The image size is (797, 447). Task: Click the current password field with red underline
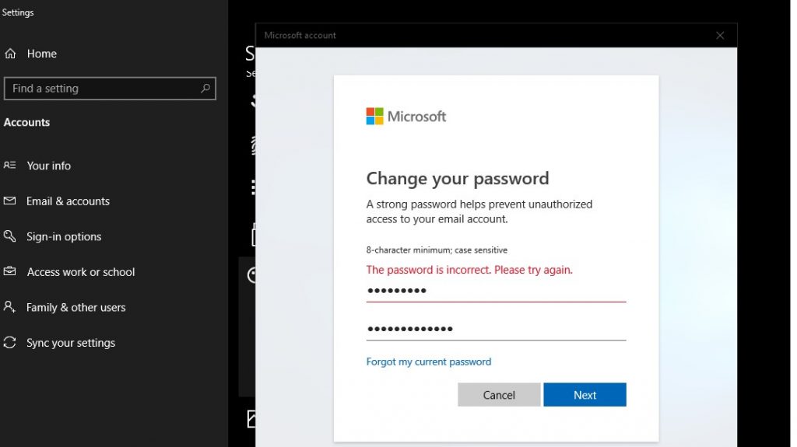click(x=496, y=291)
